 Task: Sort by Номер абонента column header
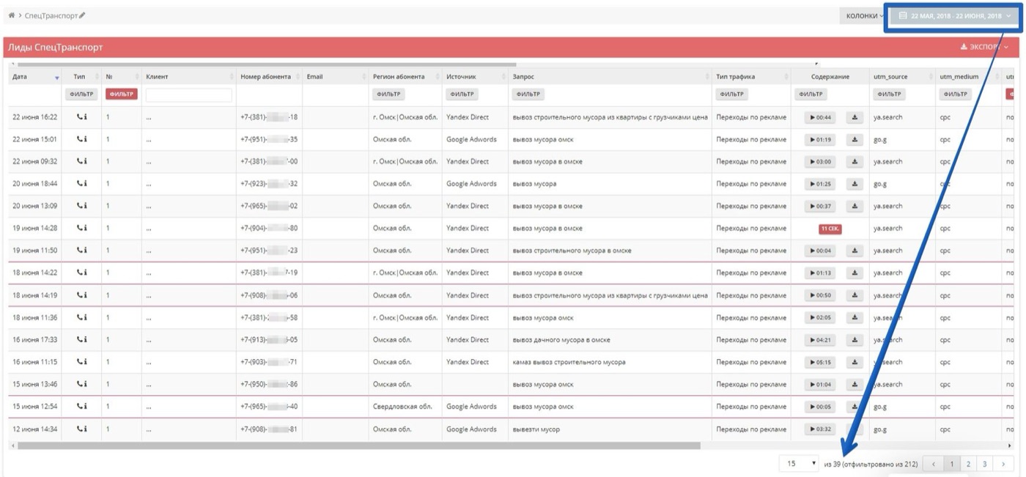[267, 77]
